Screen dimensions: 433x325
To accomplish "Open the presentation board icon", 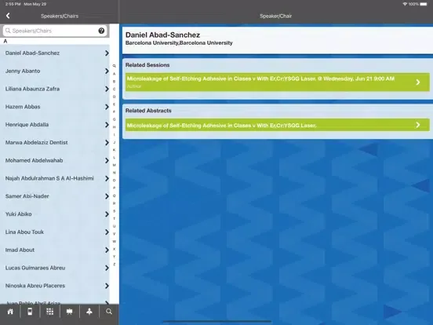I will pyautogui.click(x=70, y=312).
